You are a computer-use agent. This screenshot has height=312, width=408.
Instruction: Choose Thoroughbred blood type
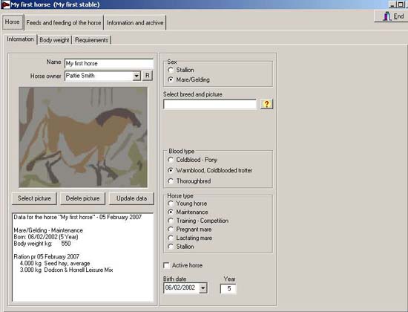point(171,181)
